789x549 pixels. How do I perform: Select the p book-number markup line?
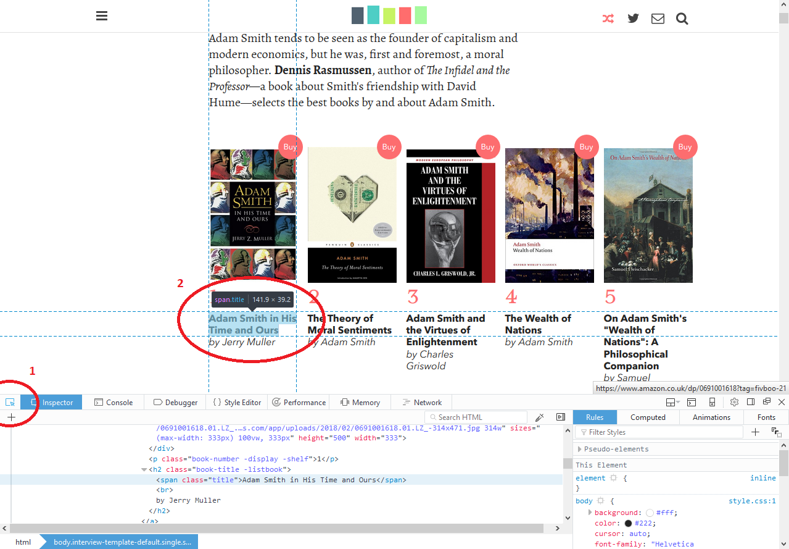[244, 459]
